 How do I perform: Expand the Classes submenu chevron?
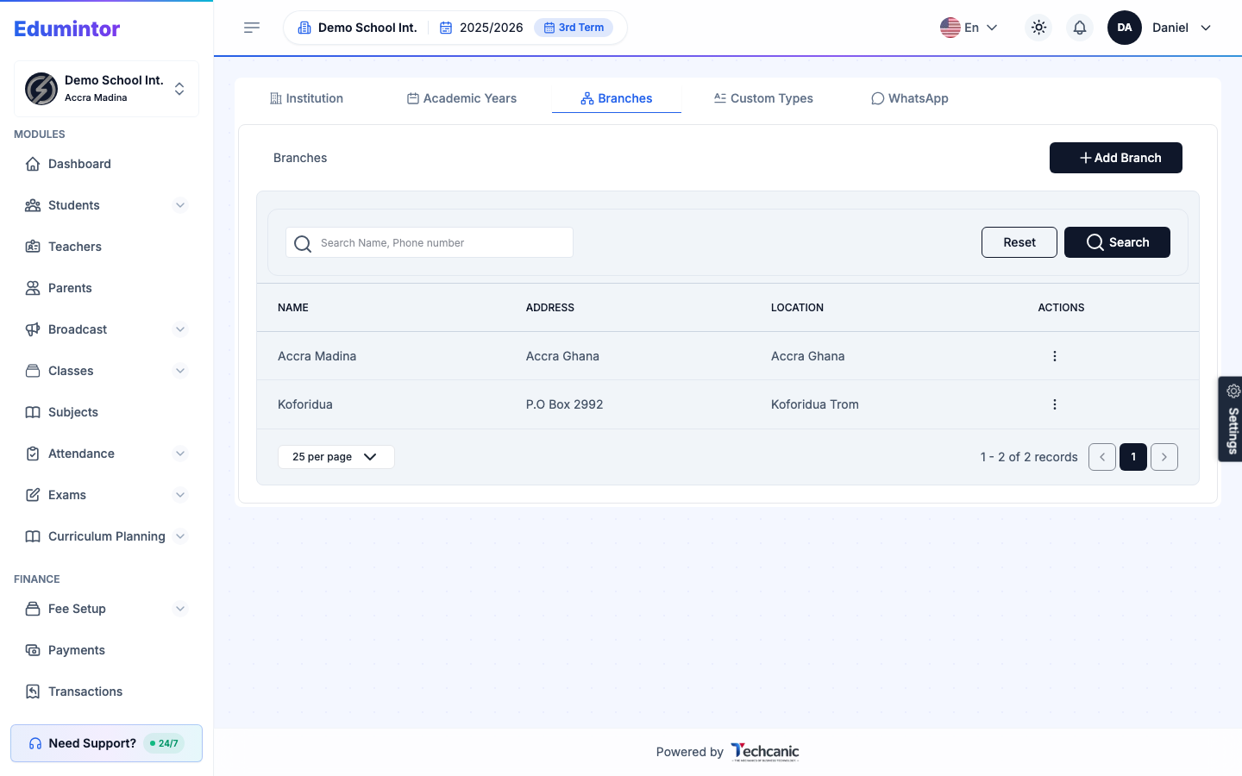click(x=180, y=371)
